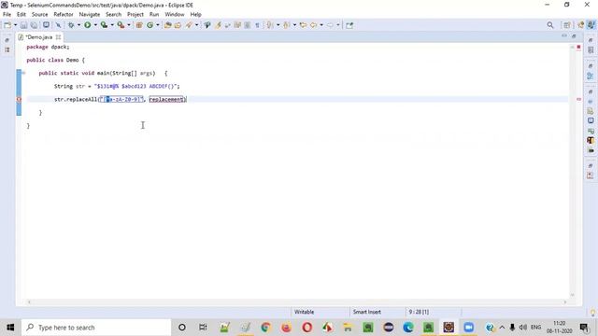Open the Window menu
The width and height of the screenshot is (598, 336).
(175, 15)
